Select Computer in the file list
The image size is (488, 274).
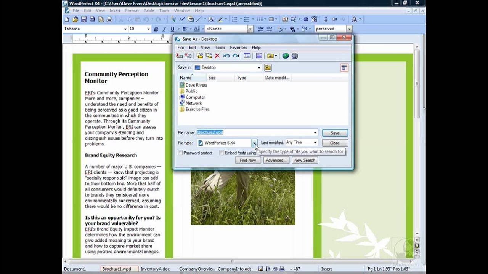click(192, 97)
